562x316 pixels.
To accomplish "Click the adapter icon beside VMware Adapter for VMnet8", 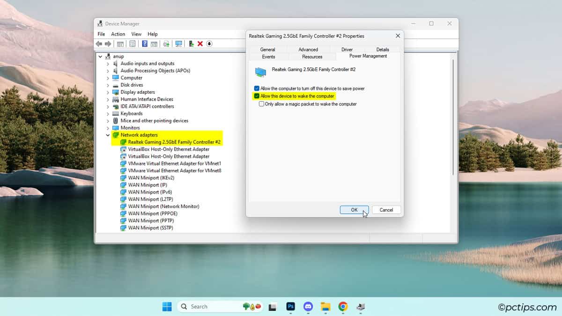I will (x=123, y=170).
